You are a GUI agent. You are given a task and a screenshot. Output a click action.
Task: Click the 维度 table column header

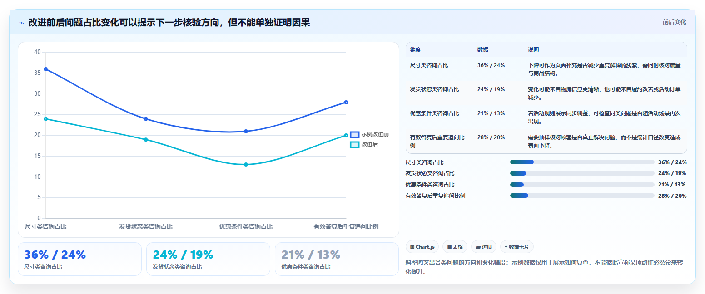[x=415, y=50]
